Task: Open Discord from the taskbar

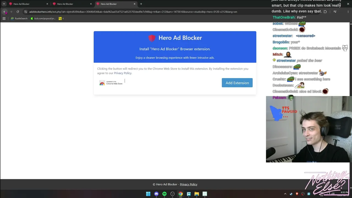Action: [x=156, y=194]
